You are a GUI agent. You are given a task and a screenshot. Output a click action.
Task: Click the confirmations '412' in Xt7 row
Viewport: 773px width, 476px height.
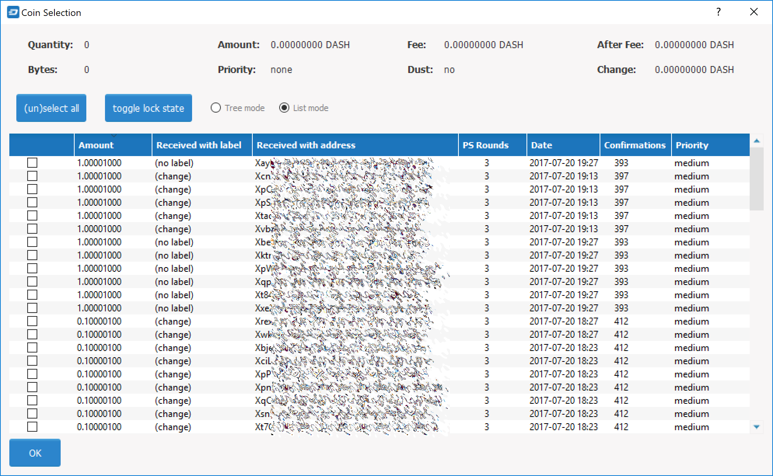(621, 427)
